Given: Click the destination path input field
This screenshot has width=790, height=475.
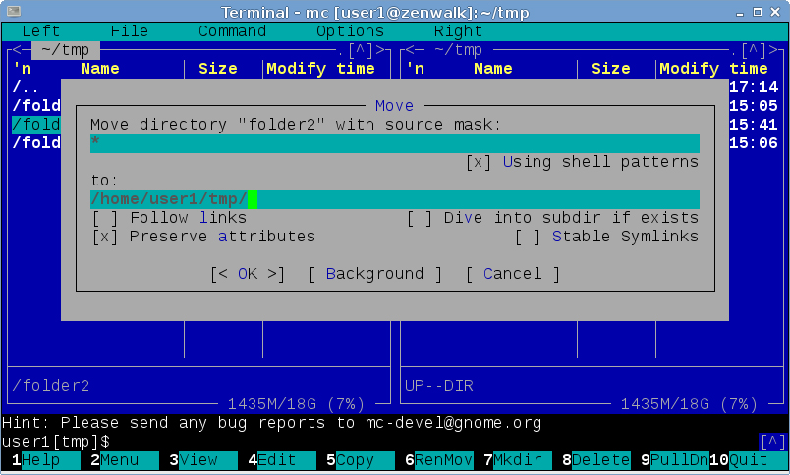Looking at the screenshot, I should click(x=393, y=200).
